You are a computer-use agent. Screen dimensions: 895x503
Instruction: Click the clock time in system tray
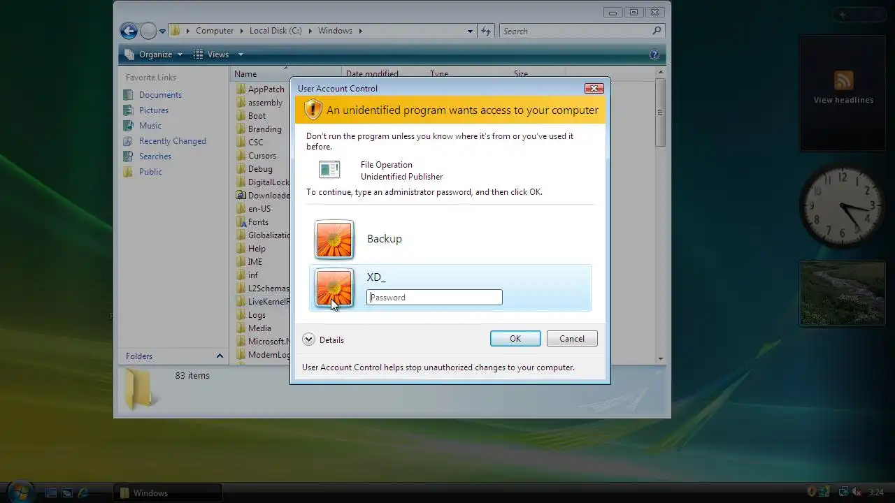[876, 493]
